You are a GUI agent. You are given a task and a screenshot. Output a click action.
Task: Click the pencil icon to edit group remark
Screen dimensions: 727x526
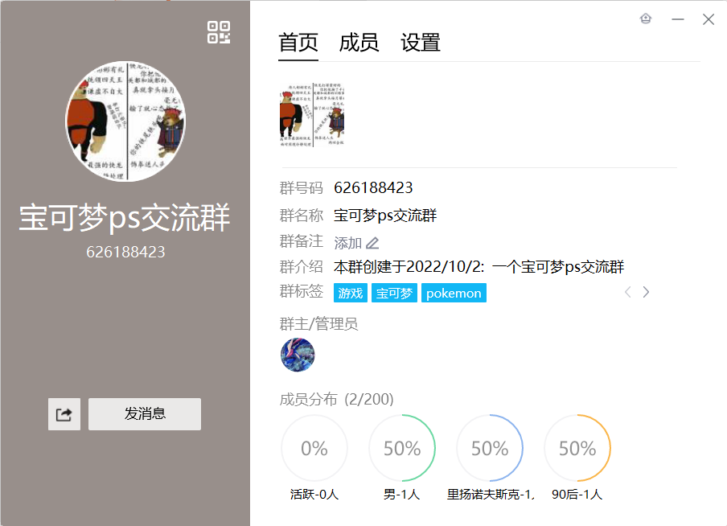point(372,243)
